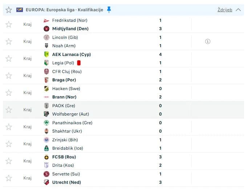Open Hacken vs Brann match details
Viewport: 247px width, 190px height.
coord(123,93)
